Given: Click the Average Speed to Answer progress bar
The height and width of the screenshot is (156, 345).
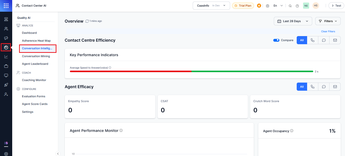Looking at the screenshot, I should click(191, 71).
